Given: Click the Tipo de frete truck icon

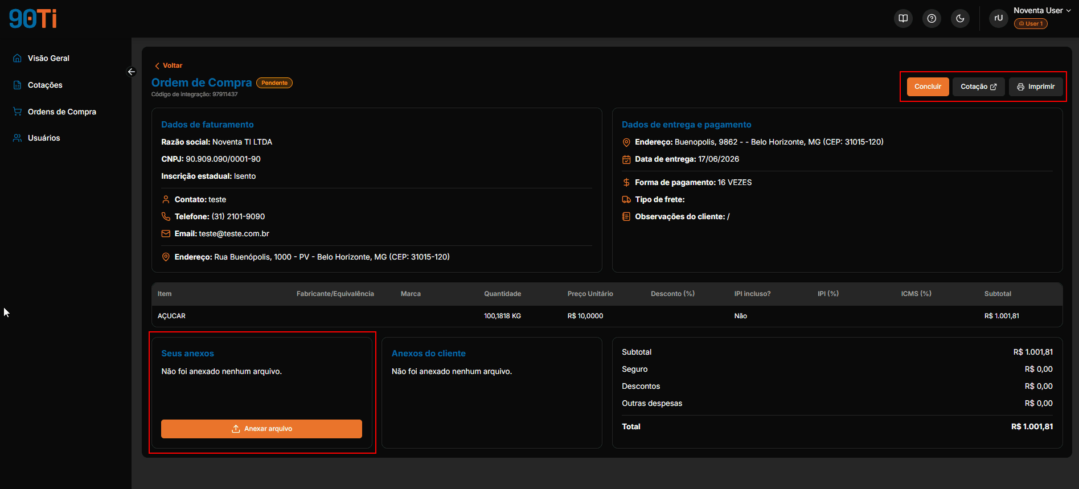Looking at the screenshot, I should coord(626,199).
